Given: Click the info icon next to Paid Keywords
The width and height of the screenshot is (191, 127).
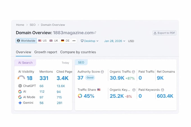Looking at the screenshot, I should [x=163, y=90].
